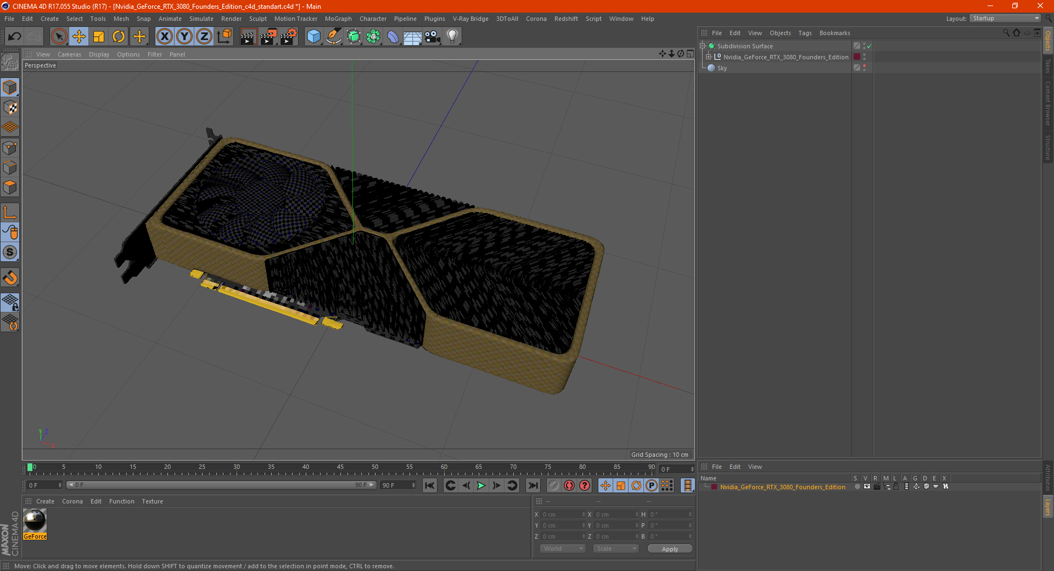Select the Sky object
This screenshot has height=571, width=1054.
pyautogui.click(x=722, y=68)
